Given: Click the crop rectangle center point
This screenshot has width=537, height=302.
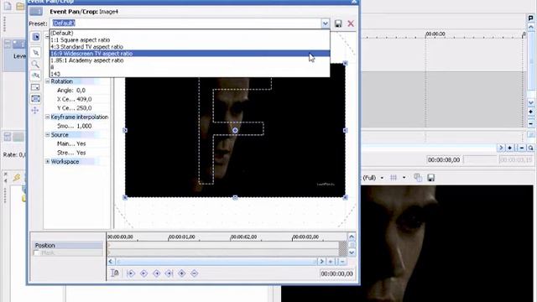Looking at the screenshot, I should [x=235, y=131].
